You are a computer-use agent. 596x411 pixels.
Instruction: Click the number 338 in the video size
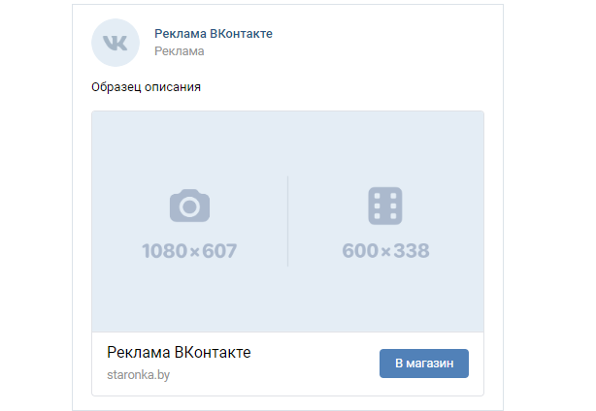point(412,250)
